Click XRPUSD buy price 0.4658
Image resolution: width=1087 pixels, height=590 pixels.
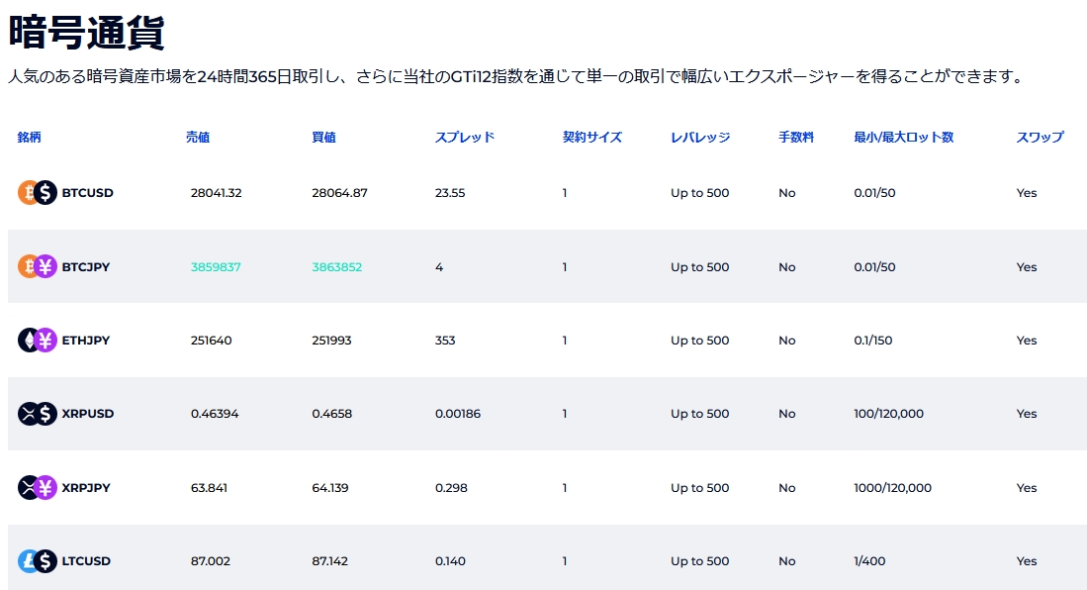coord(332,414)
